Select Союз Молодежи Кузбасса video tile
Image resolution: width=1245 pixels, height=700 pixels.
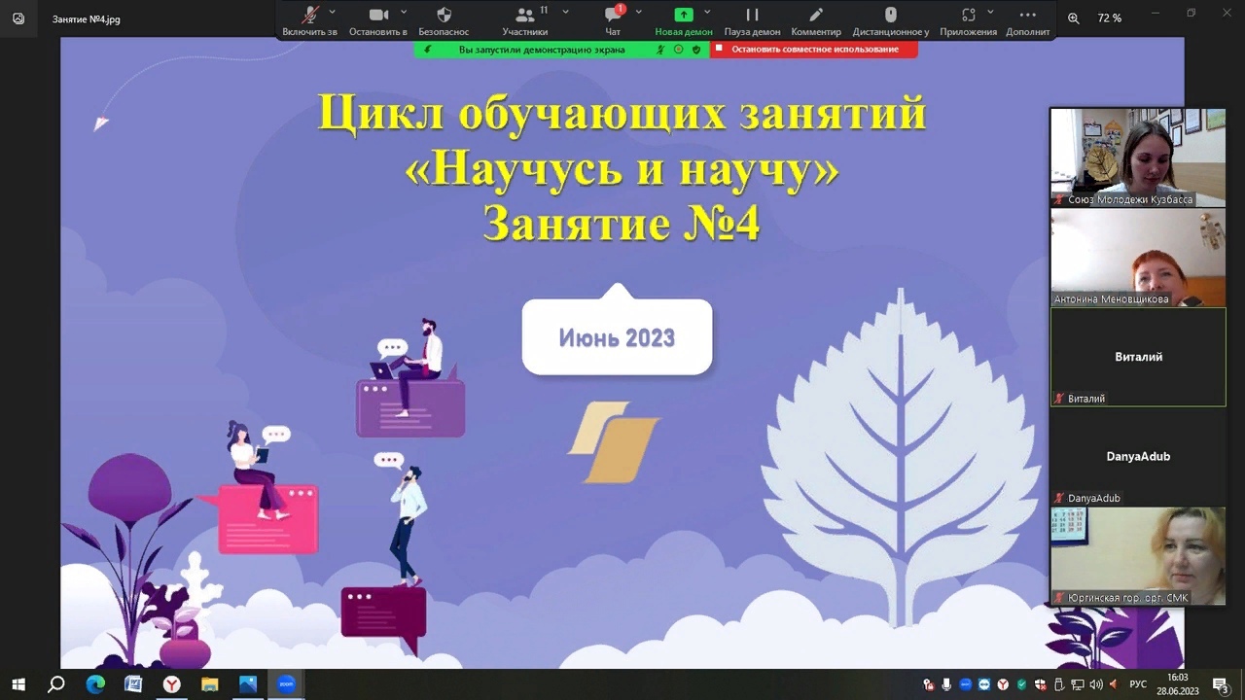(1138, 157)
